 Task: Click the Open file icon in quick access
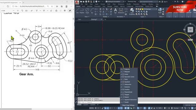click(84, 2)
